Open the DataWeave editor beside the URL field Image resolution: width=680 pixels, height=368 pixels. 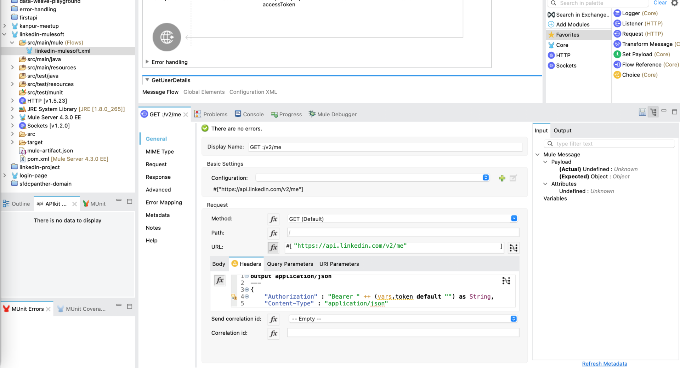513,248
